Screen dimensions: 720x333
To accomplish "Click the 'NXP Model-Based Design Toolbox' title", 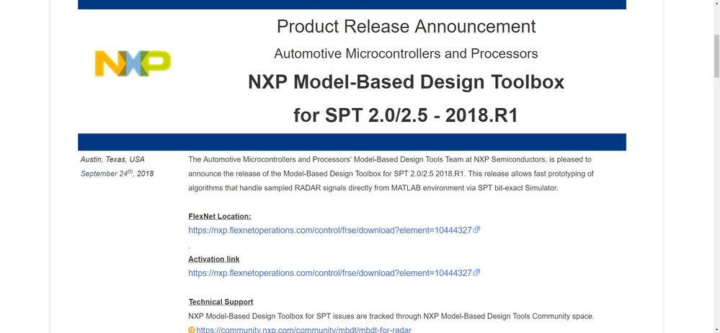I will (x=406, y=82).
